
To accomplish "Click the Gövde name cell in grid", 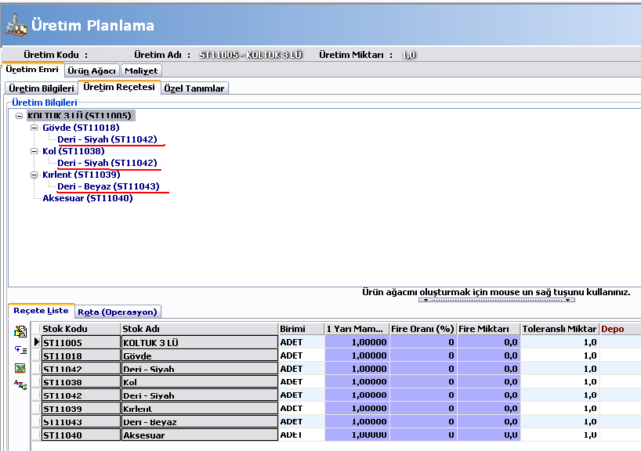I will point(200,355).
